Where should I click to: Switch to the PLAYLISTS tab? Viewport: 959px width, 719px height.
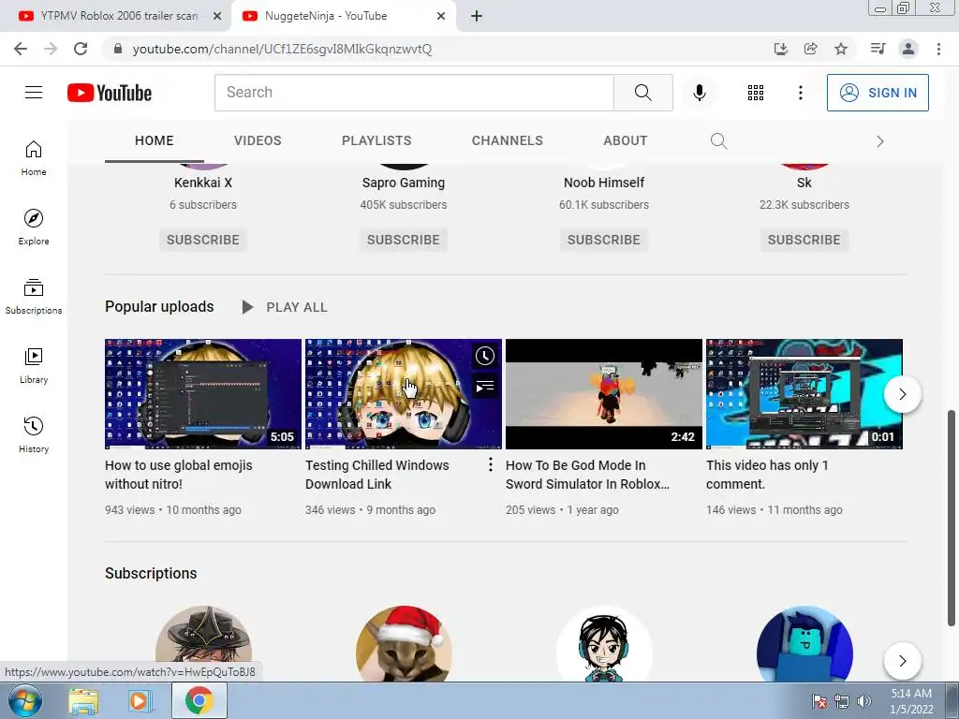click(x=376, y=140)
